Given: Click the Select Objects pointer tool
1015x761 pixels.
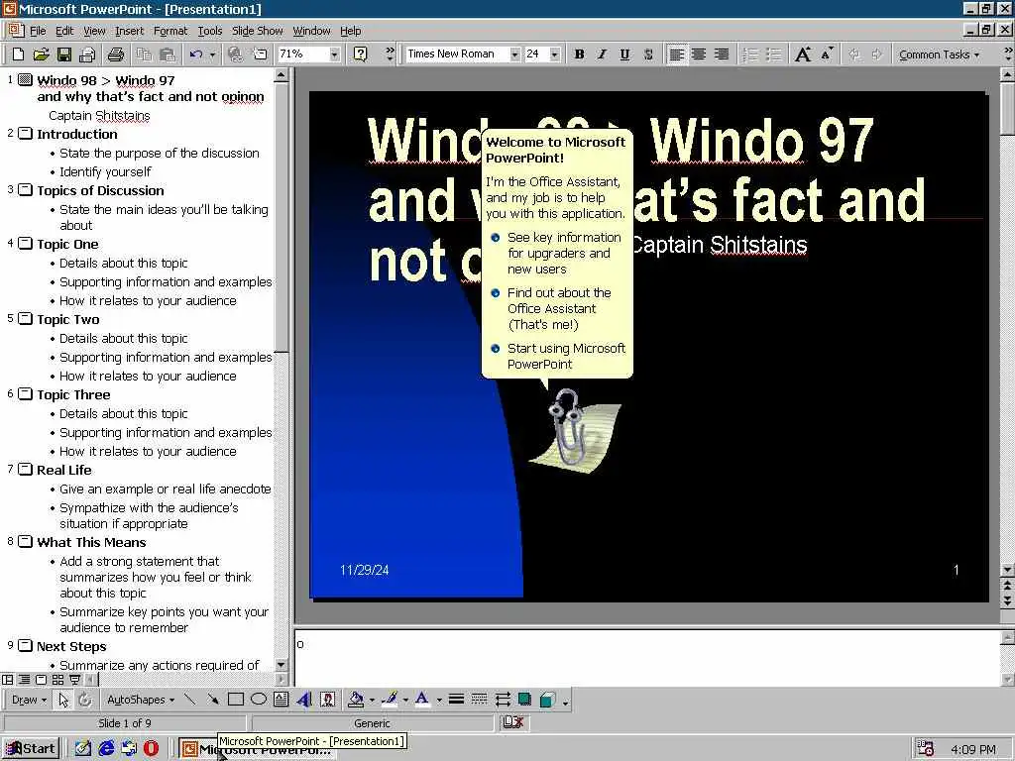Looking at the screenshot, I should tap(63, 700).
